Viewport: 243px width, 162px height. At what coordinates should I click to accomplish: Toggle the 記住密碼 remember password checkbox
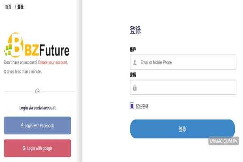[132, 106]
